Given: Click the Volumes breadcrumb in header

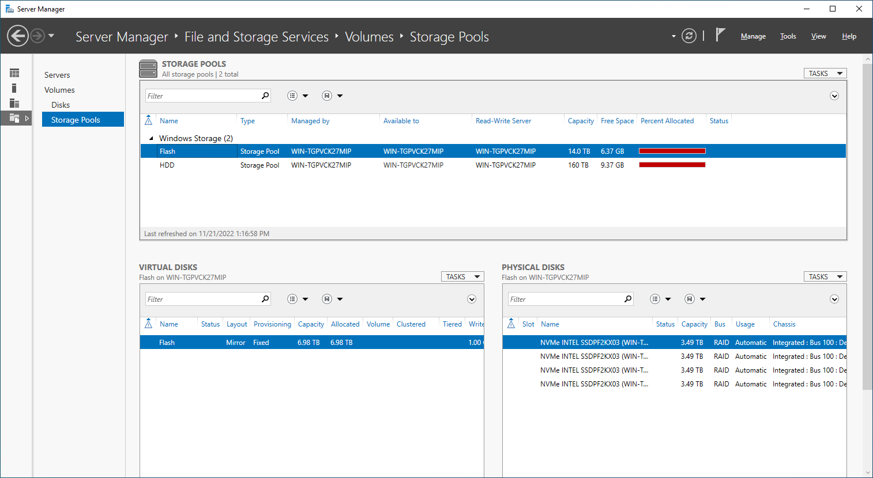Looking at the screenshot, I should tap(369, 37).
